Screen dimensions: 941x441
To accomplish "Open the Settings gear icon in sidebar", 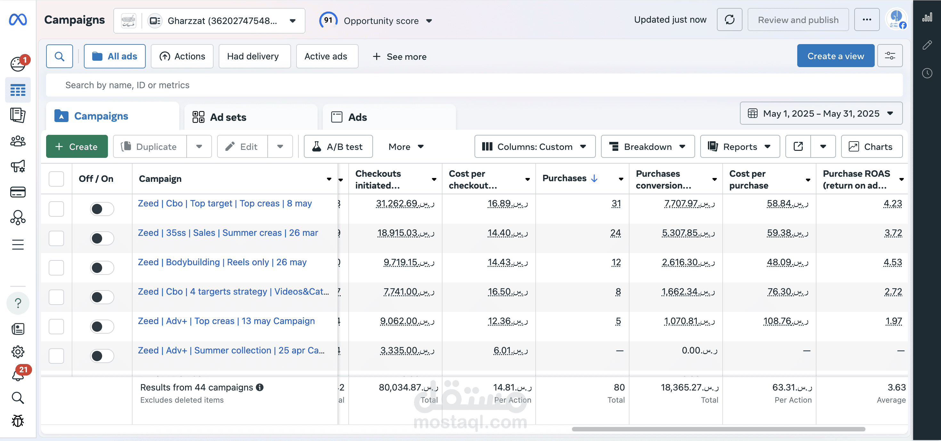I will click(x=18, y=352).
